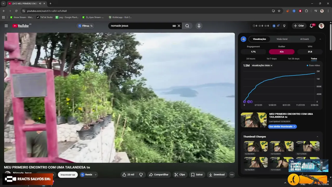
Task: Open a new browser tab
Action: [50, 4]
